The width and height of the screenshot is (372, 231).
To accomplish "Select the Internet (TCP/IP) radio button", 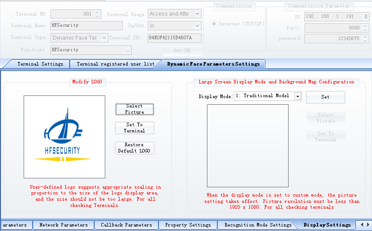I will point(215,24).
